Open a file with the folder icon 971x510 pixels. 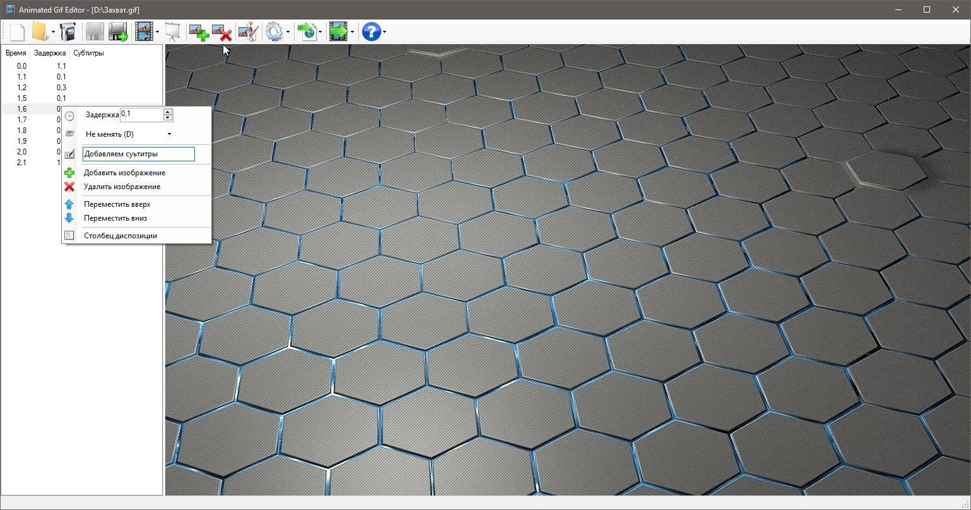40,32
